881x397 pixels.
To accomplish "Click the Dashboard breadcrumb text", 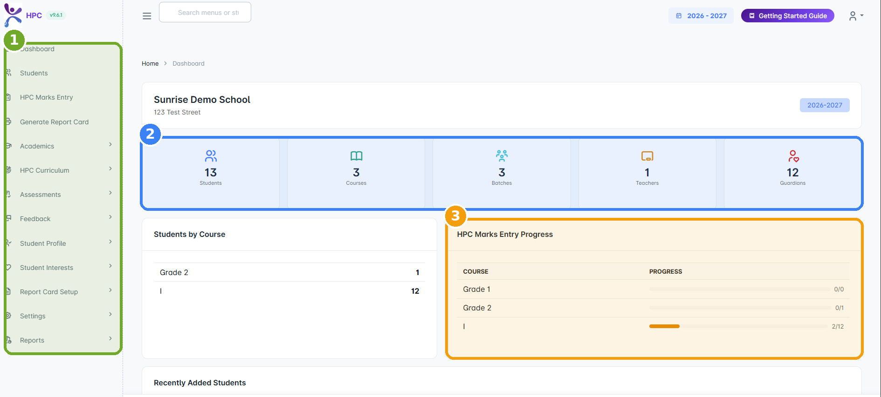I will coord(188,63).
